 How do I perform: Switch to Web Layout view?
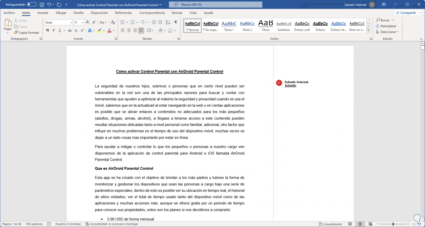click(x=370, y=224)
